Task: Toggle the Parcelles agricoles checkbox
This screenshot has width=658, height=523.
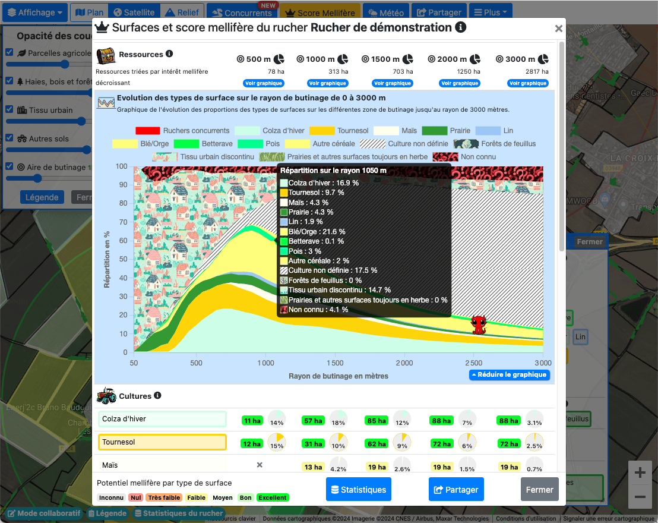Action: coord(10,52)
